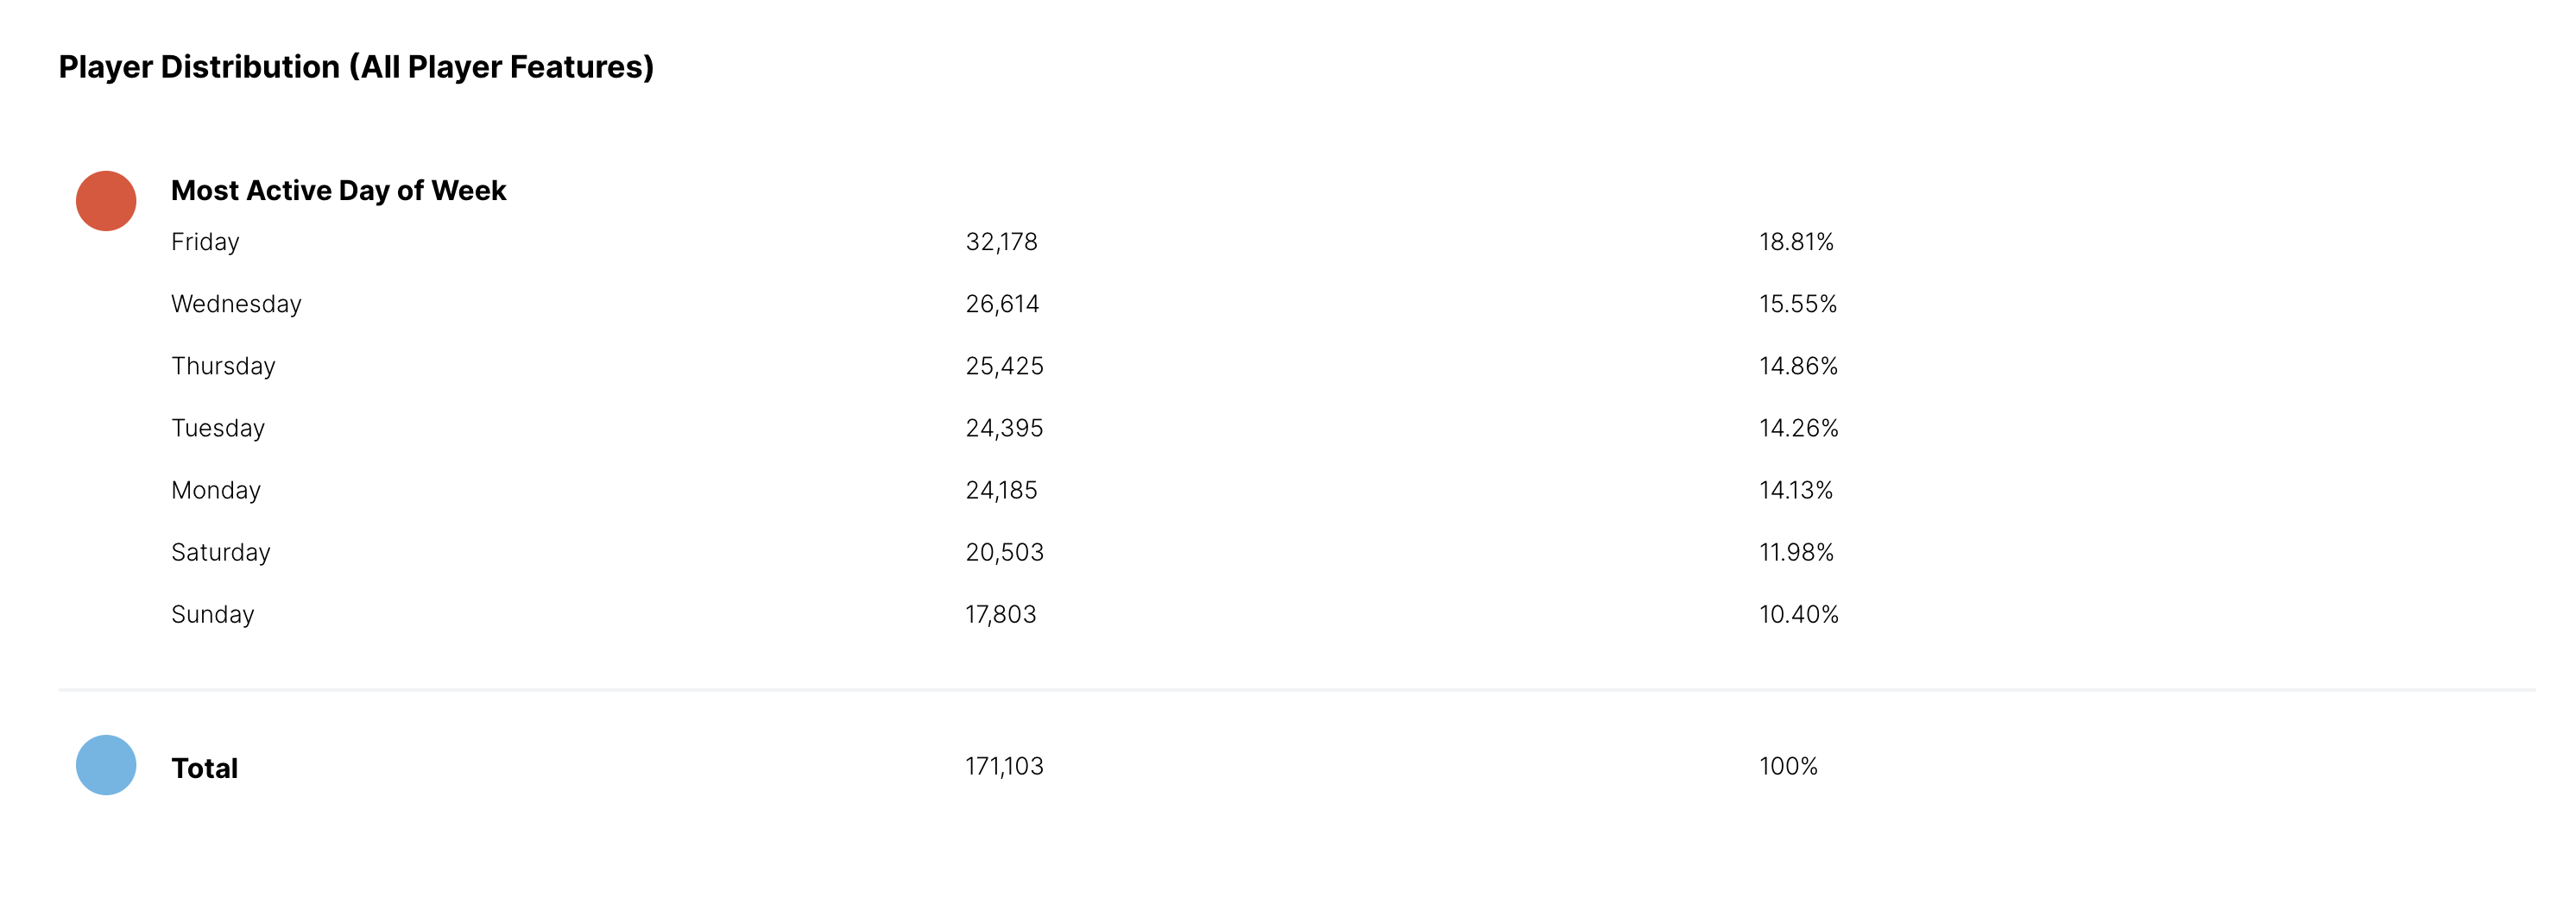This screenshot has height=897, width=2576.
Task: Select the Thursday row label
Action: coord(223,366)
